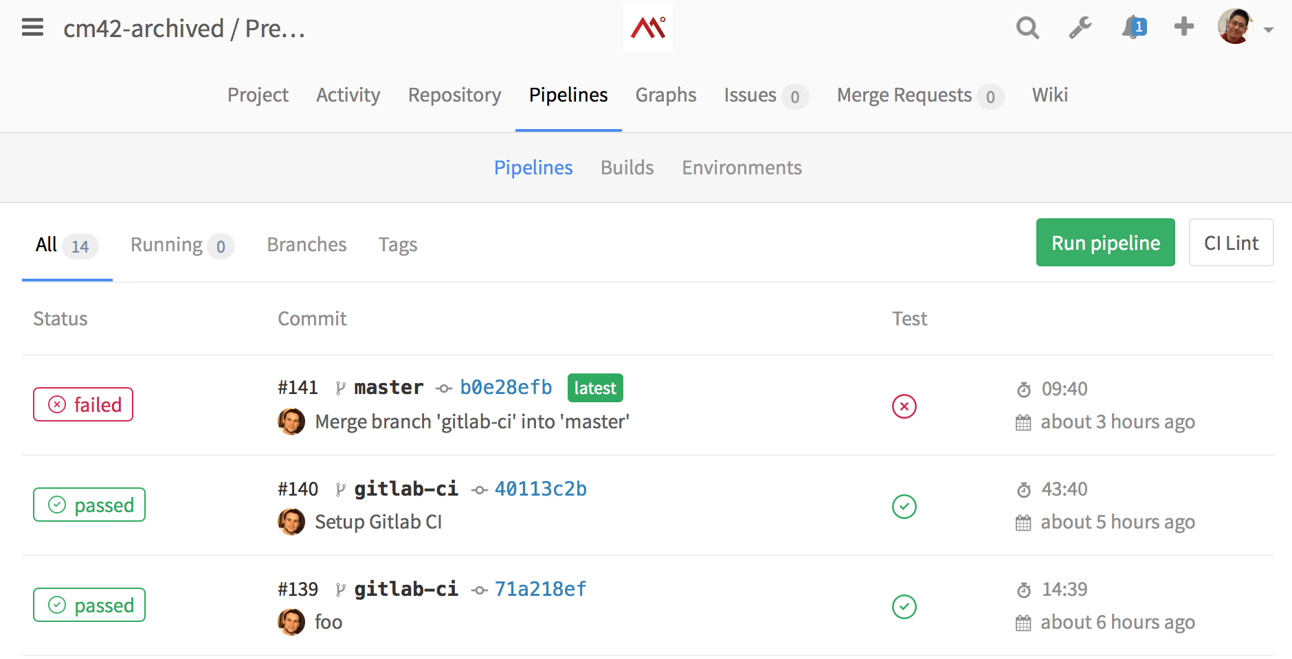Click the search magnifier icon

coord(1027,28)
